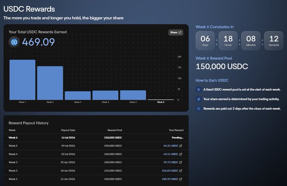Click the 469.09 total rewards value

point(38,42)
